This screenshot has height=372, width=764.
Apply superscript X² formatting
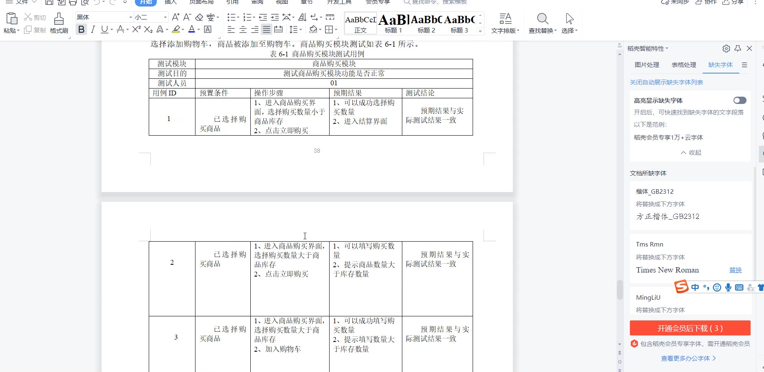137,29
